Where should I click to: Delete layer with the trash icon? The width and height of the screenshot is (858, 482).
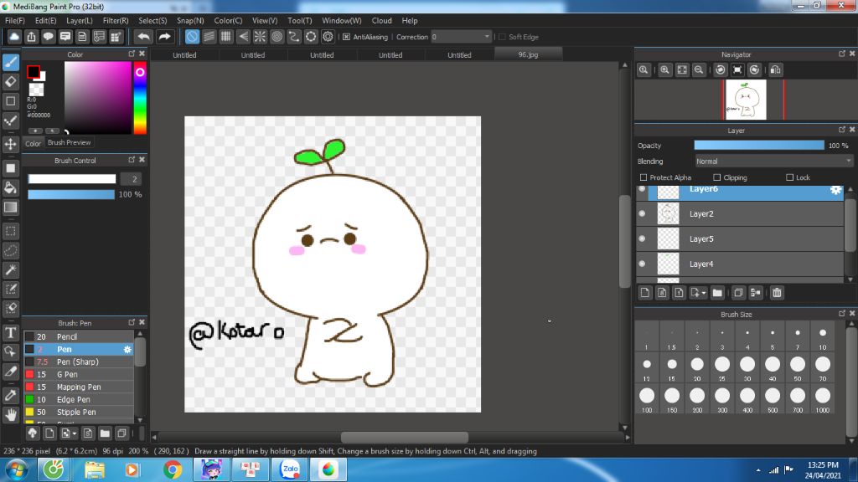point(777,293)
